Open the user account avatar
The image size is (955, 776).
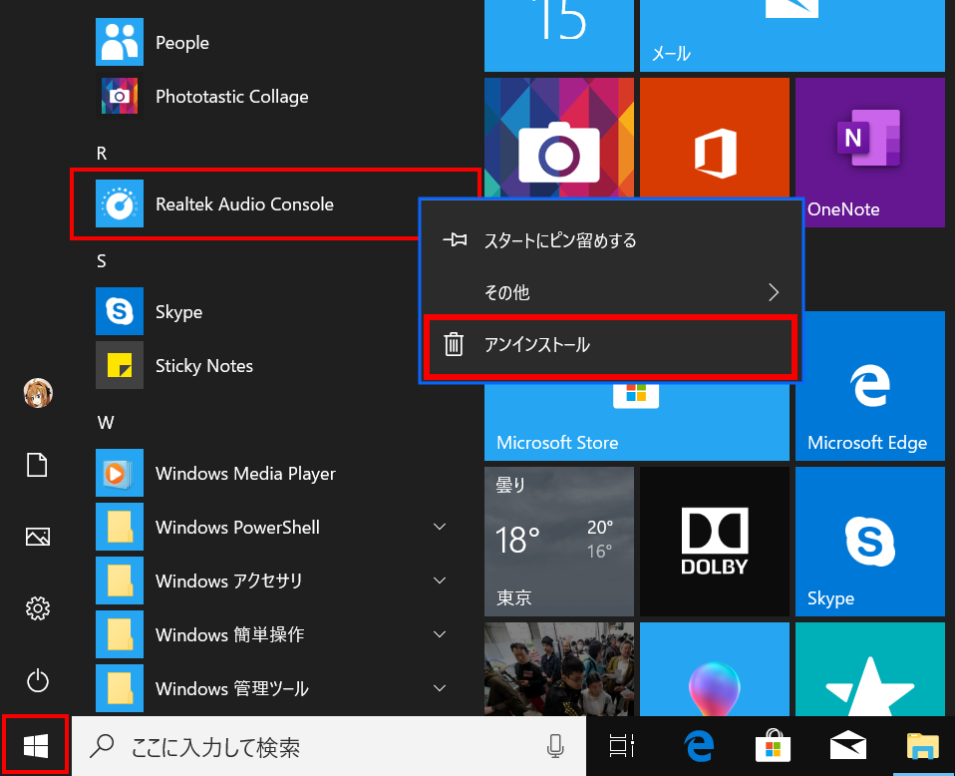tap(38, 393)
